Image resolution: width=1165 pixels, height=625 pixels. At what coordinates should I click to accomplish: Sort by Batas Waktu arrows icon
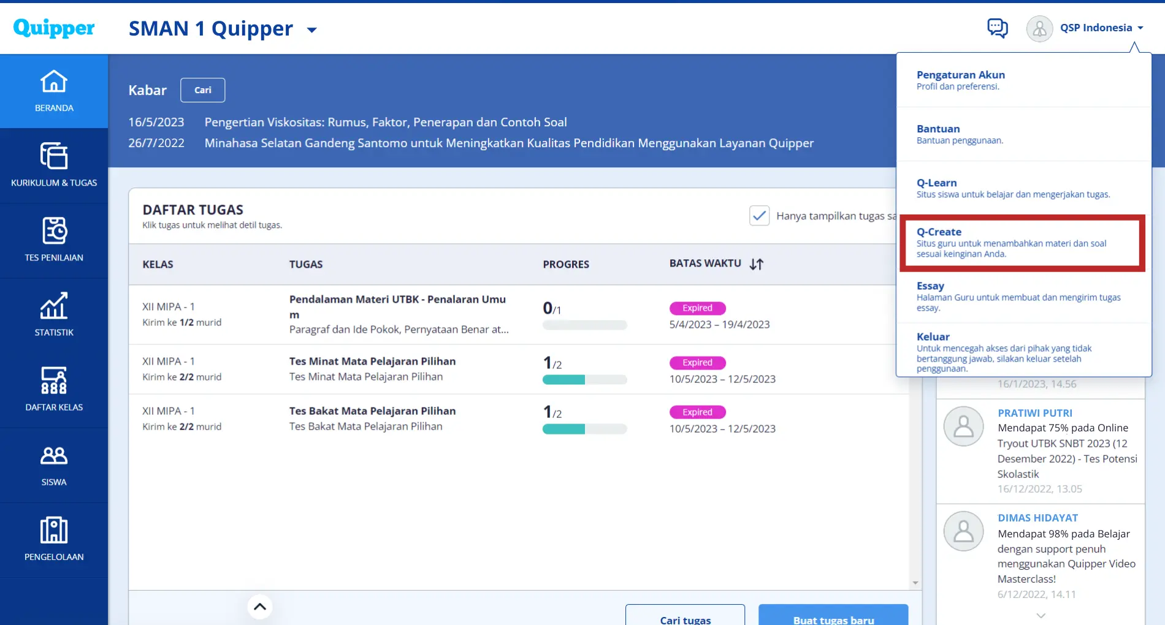[x=757, y=264]
